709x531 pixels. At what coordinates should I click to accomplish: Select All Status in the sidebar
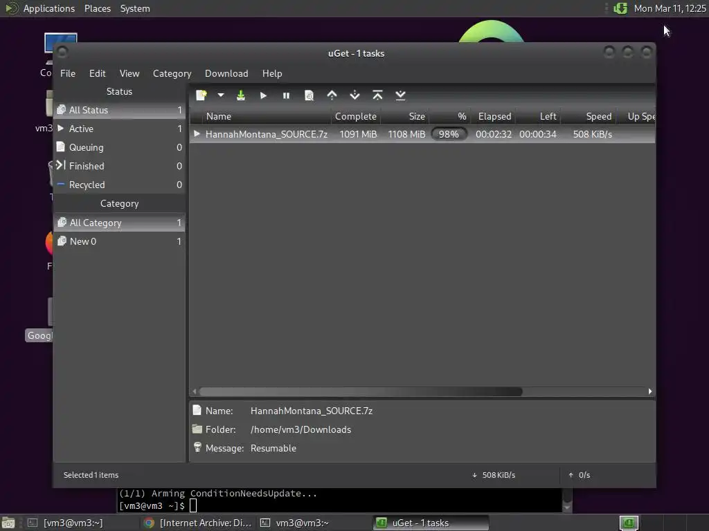pyautogui.click(x=119, y=110)
